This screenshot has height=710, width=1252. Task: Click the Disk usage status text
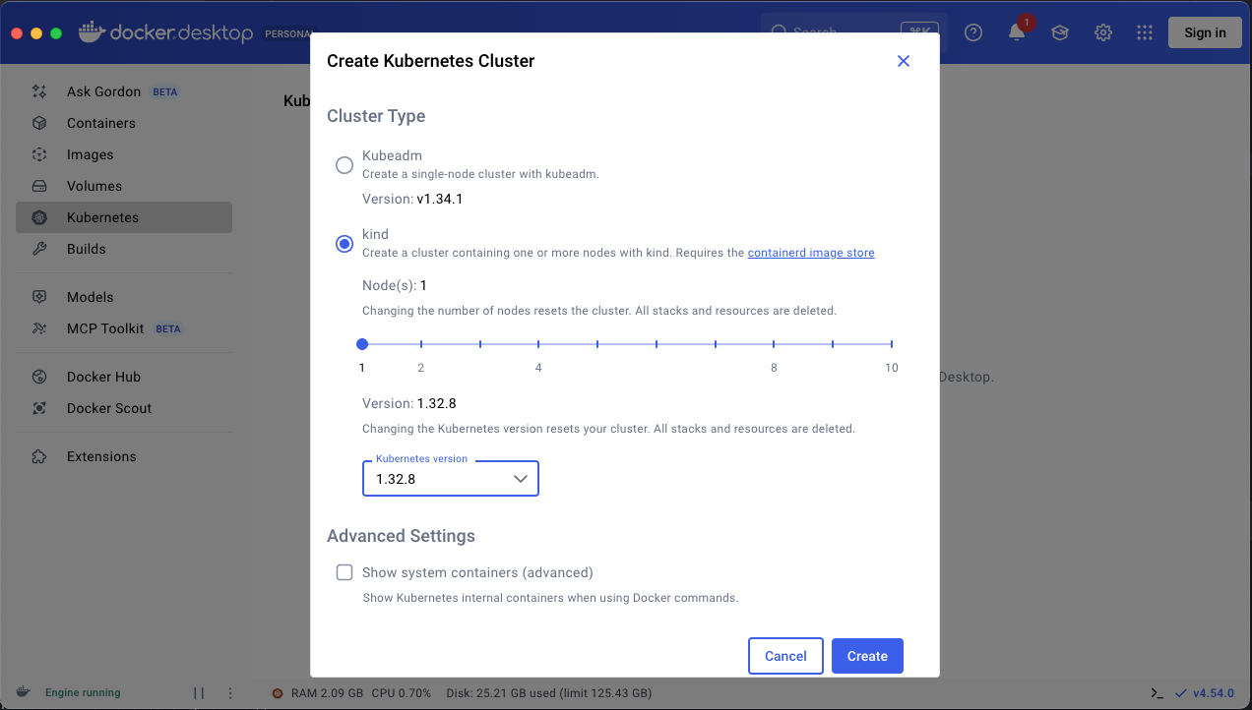(548, 693)
